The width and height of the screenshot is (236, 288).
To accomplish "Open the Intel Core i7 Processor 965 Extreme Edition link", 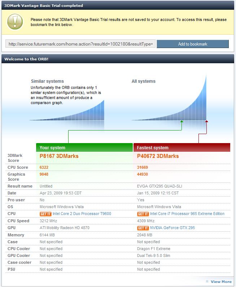I will click(x=187, y=214).
